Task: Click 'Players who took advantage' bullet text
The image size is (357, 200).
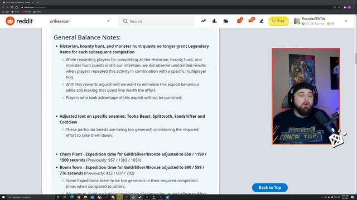Action: point(124,98)
